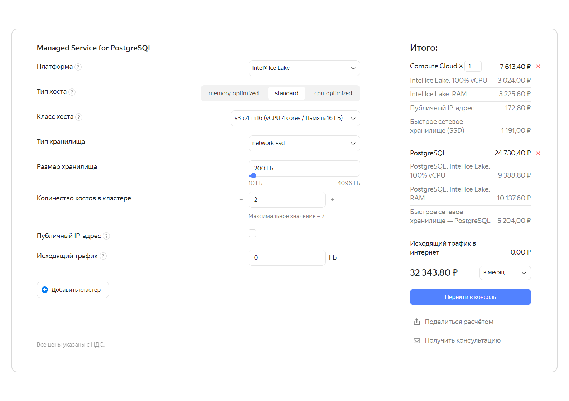The height and width of the screenshot is (401, 569).
Task: Select the cpu-optimized host type
Action: [333, 93]
